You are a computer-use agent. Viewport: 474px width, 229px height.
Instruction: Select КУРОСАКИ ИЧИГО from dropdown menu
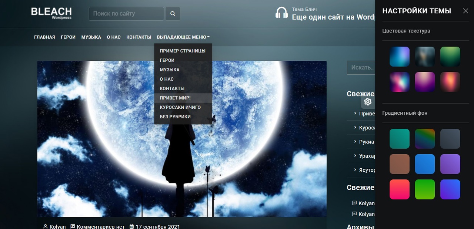[183, 107]
